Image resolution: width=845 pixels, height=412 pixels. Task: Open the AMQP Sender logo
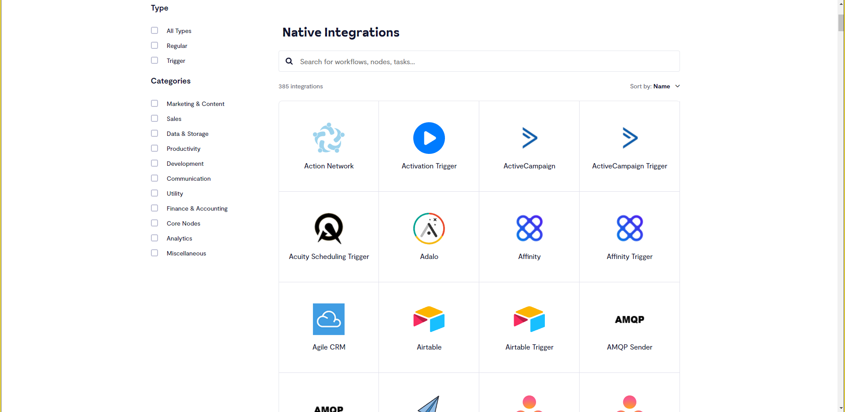coord(630,320)
